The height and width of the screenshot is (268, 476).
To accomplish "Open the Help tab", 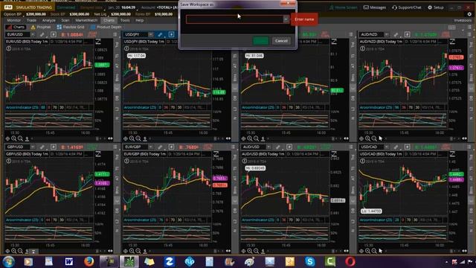I will 139,20.
